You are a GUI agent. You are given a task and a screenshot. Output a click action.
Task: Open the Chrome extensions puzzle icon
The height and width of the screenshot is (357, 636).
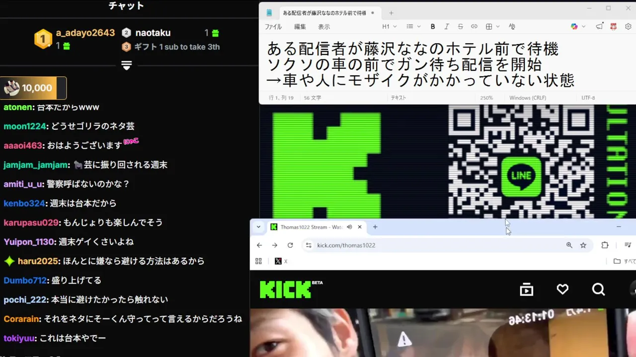pos(605,245)
